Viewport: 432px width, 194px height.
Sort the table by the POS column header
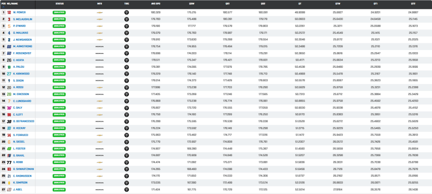point(3,4)
